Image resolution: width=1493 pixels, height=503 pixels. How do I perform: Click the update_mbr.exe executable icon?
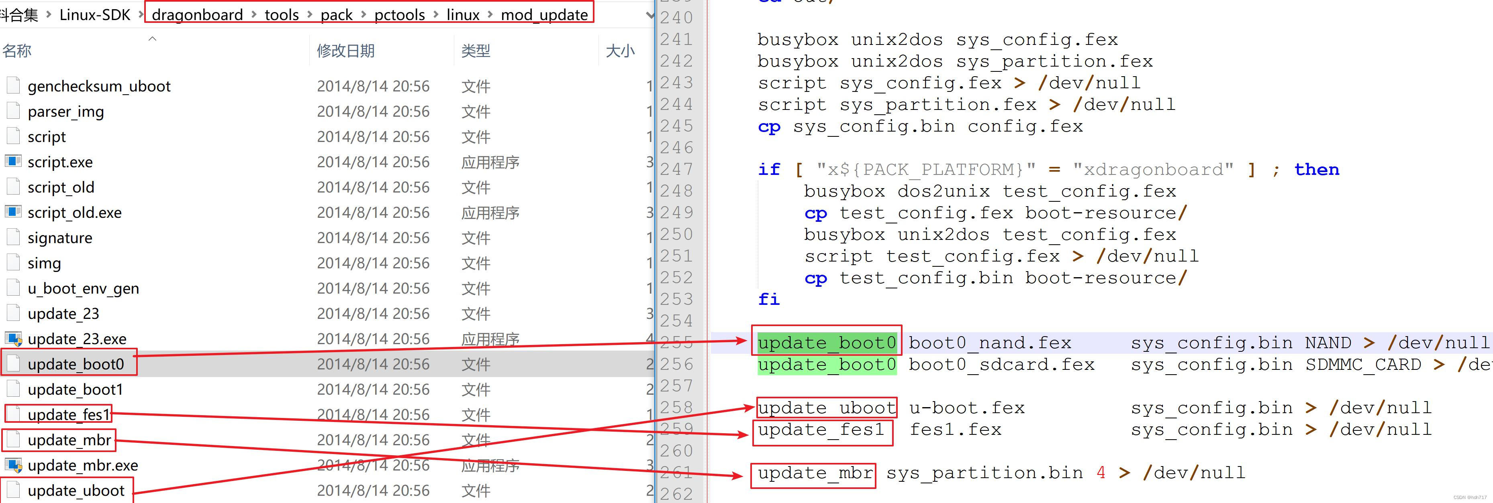coord(13,465)
